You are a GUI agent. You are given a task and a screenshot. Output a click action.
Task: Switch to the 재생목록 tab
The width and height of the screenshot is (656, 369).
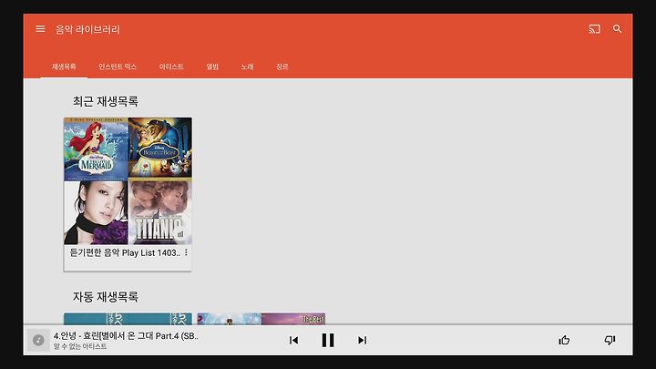coord(64,67)
